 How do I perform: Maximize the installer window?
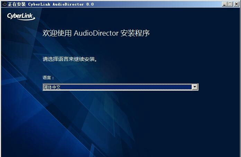pyautogui.click(x=230, y=4)
